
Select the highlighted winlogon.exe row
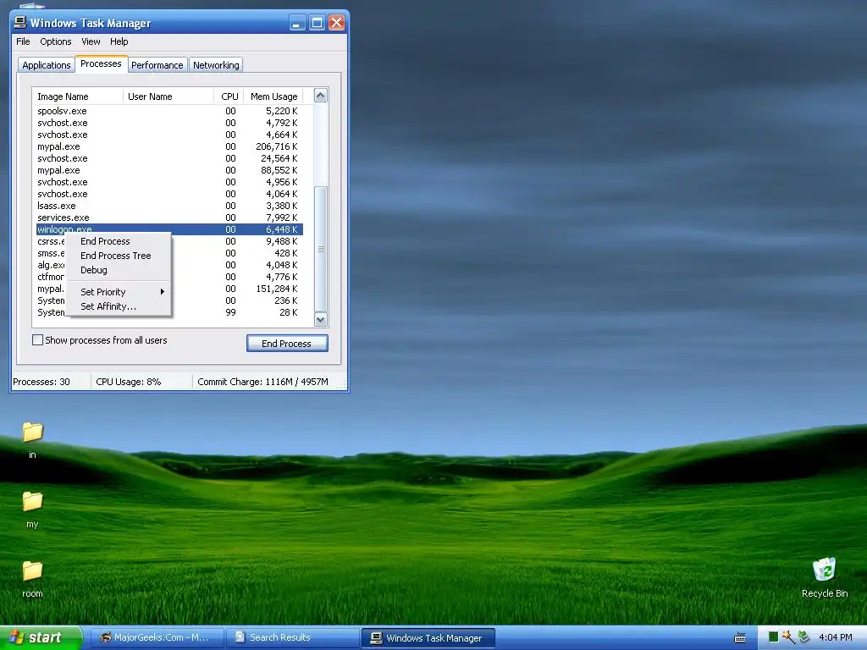point(169,229)
